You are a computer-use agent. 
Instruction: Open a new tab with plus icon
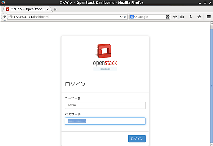tap(55, 9)
